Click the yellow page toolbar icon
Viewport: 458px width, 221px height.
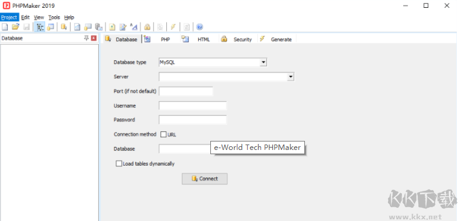tap(112, 27)
